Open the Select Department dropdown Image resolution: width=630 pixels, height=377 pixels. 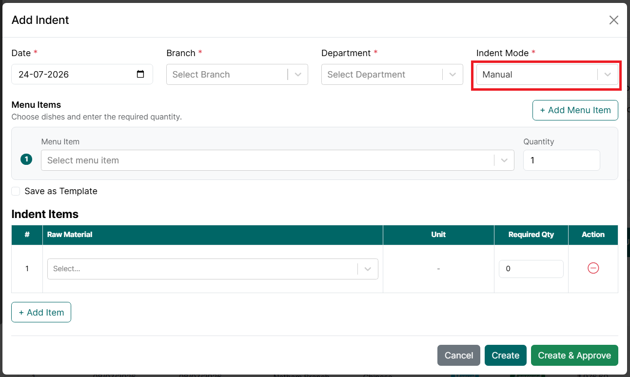point(392,75)
